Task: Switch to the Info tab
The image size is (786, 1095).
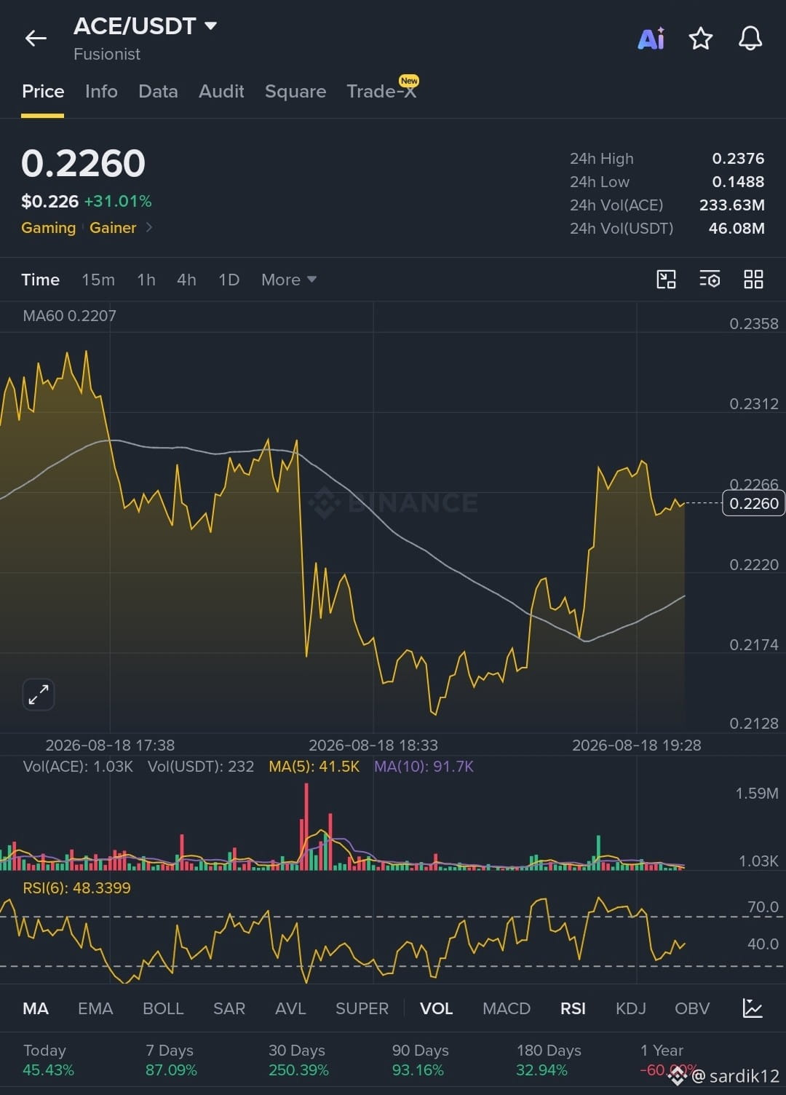Action: click(101, 91)
